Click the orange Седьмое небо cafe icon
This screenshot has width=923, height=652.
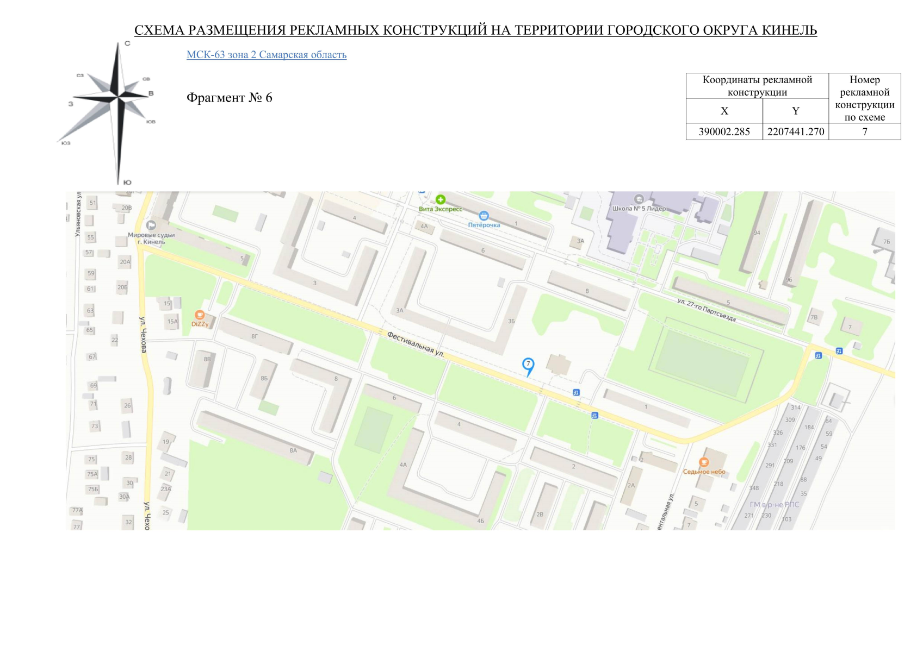[704, 462]
